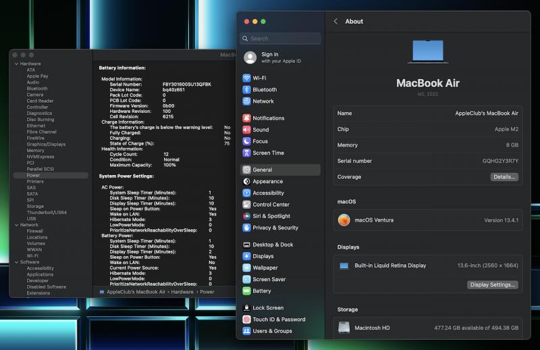Open the Siri & Spotlight icon
This screenshot has width=540, height=350.
246,216
